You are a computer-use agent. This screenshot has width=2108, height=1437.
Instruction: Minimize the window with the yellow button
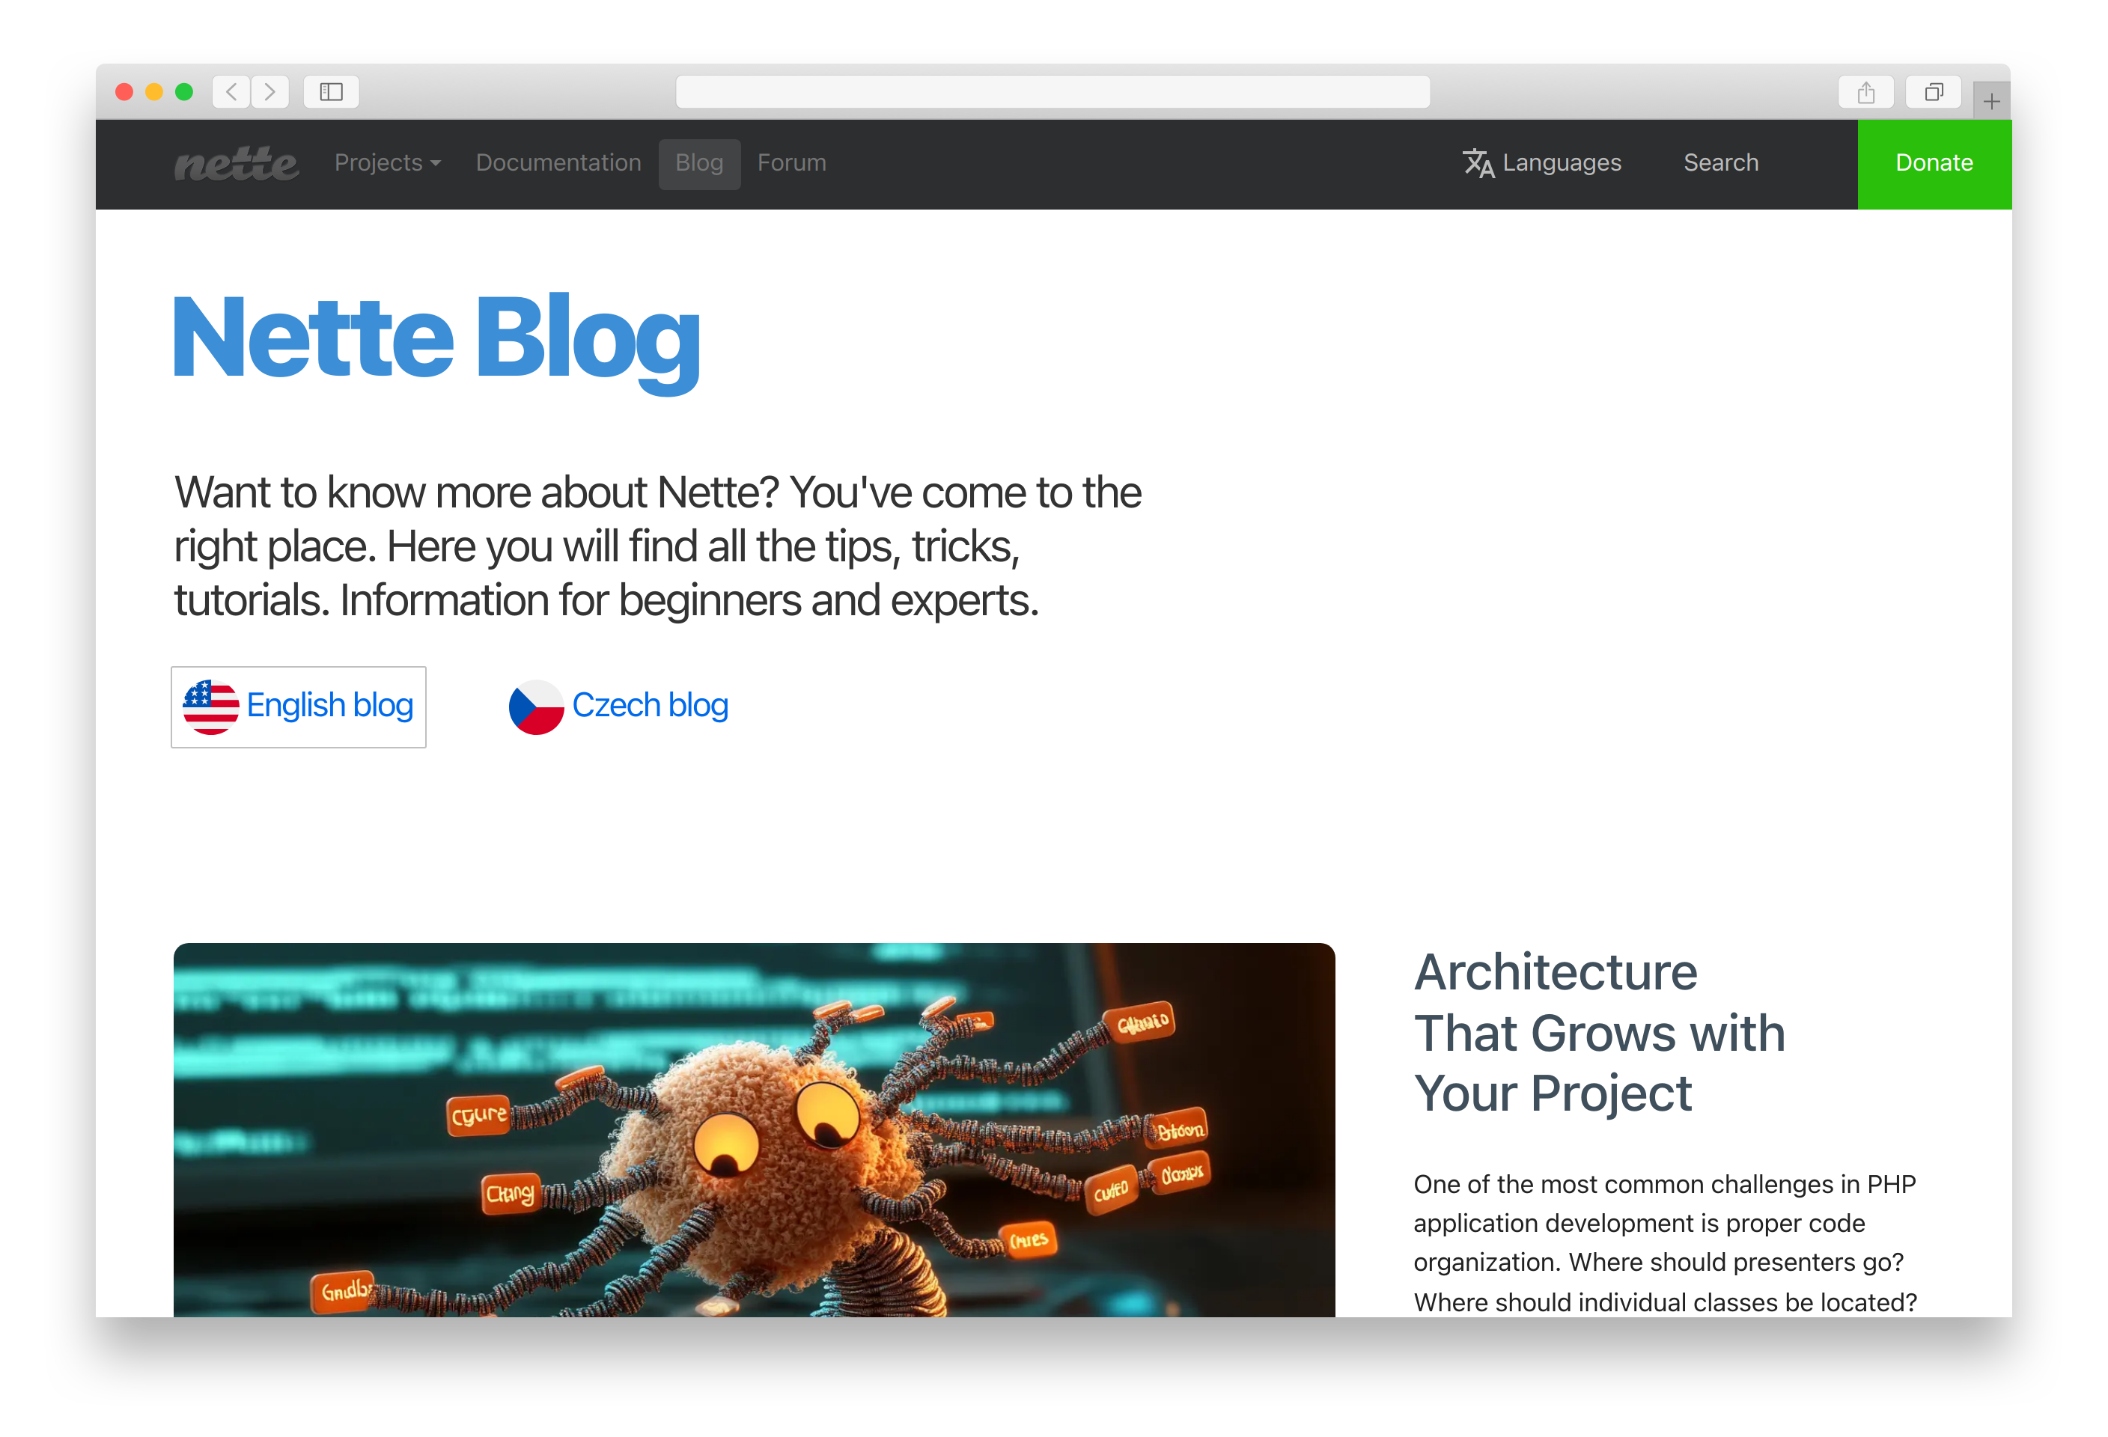click(154, 91)
